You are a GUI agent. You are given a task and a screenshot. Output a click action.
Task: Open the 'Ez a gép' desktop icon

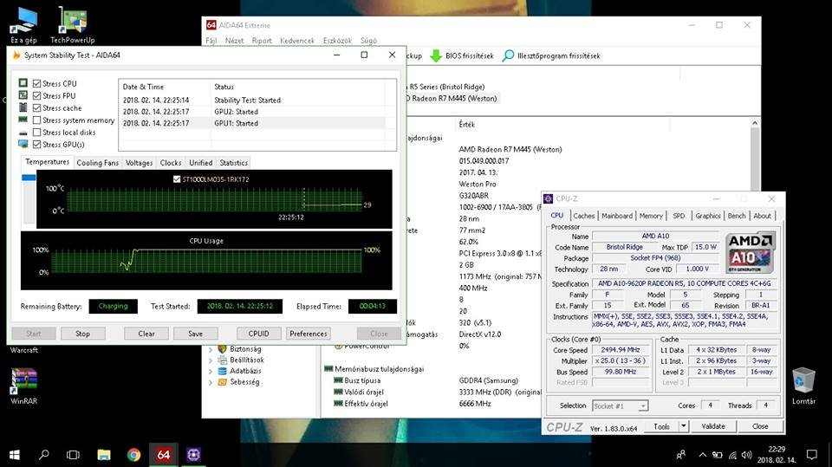(x=23, y=24)
